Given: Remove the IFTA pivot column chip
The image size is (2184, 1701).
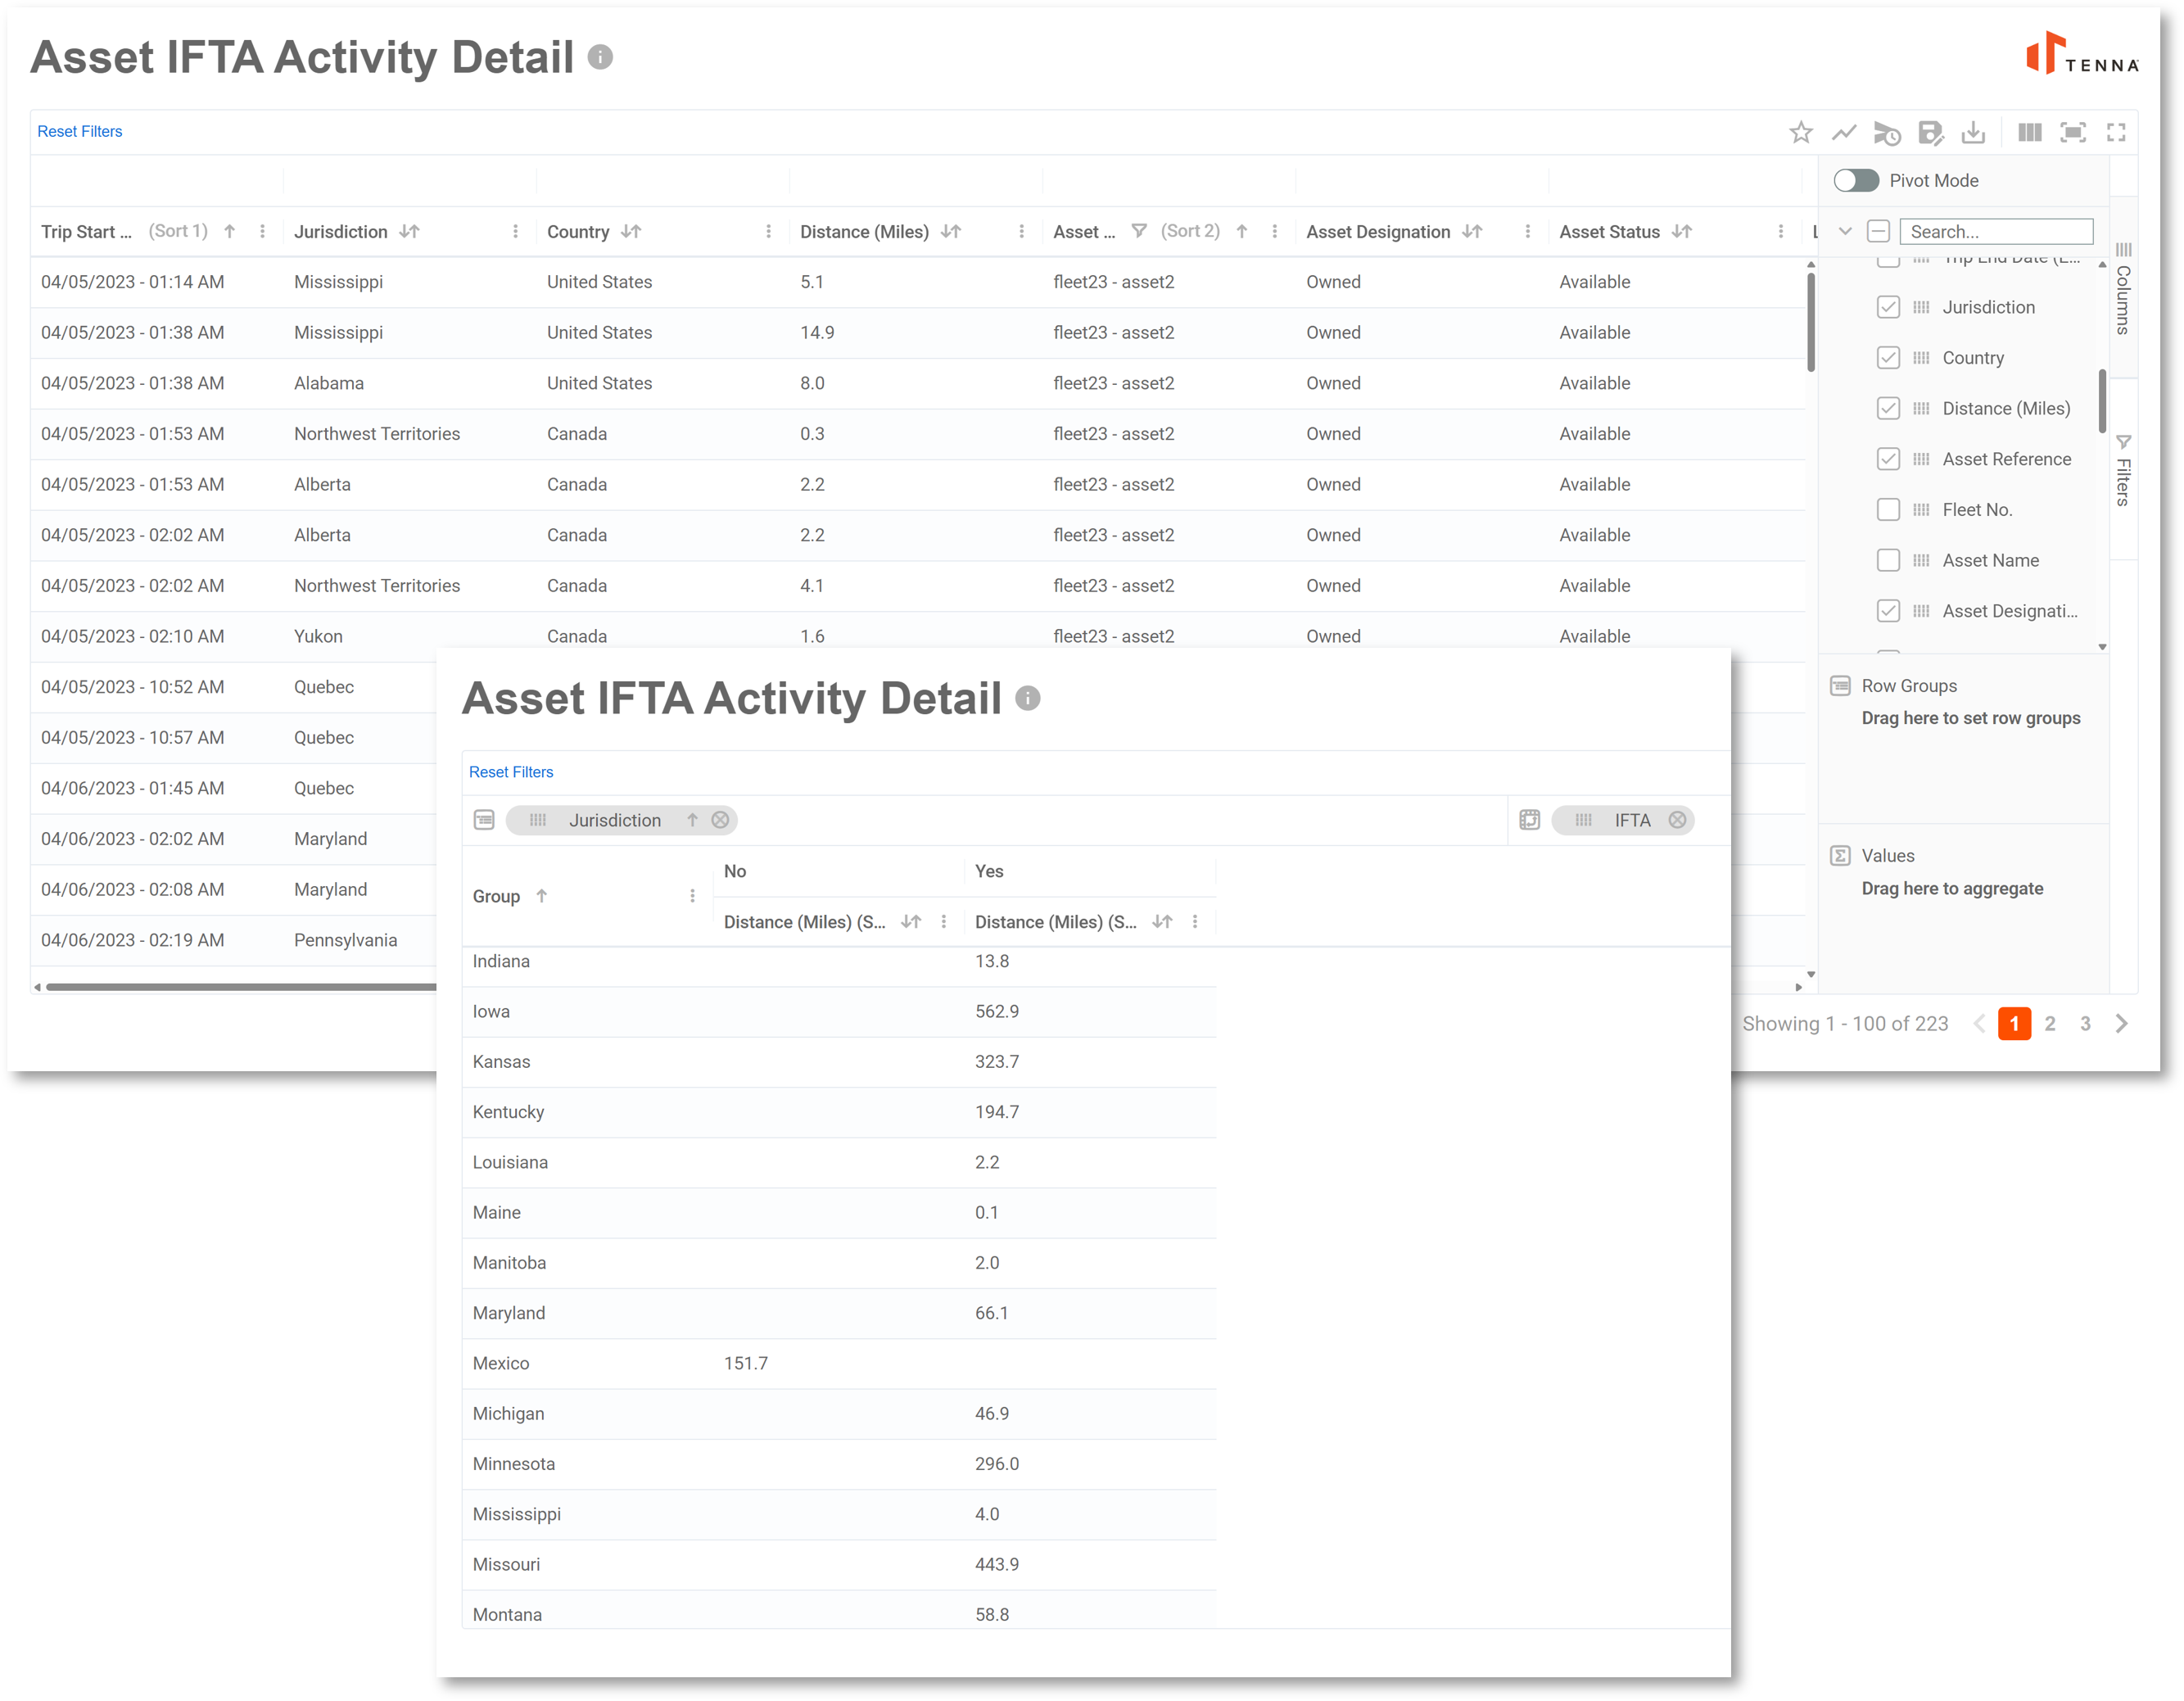Looking at the screenshot, I should 1677,820.
